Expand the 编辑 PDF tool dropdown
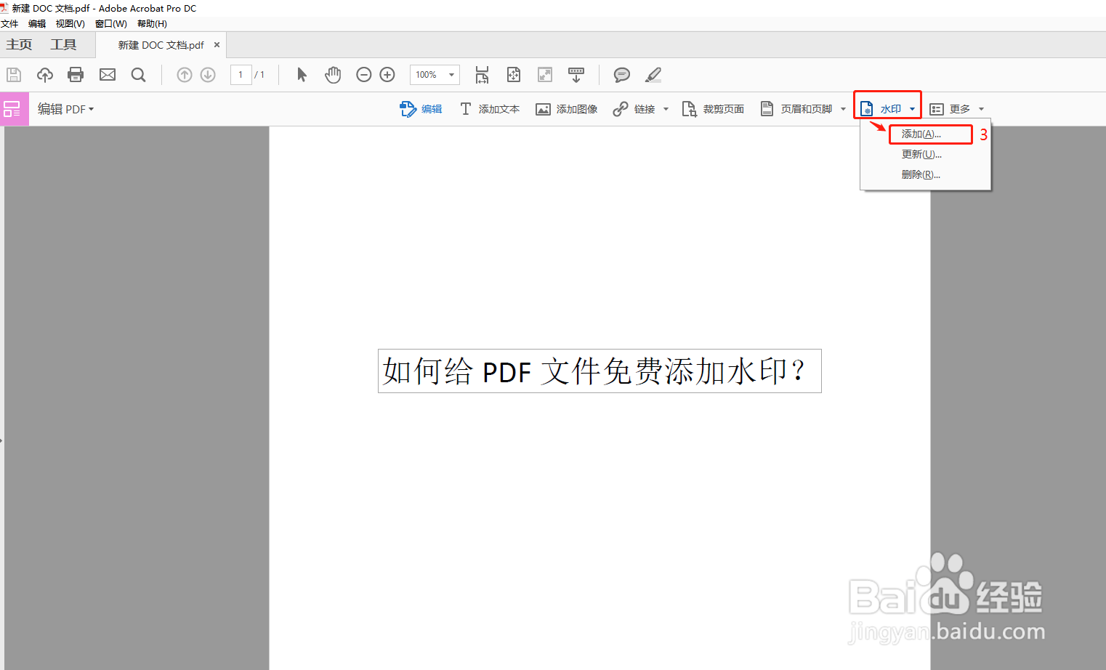1106x670 pixels. click(92, 109)
